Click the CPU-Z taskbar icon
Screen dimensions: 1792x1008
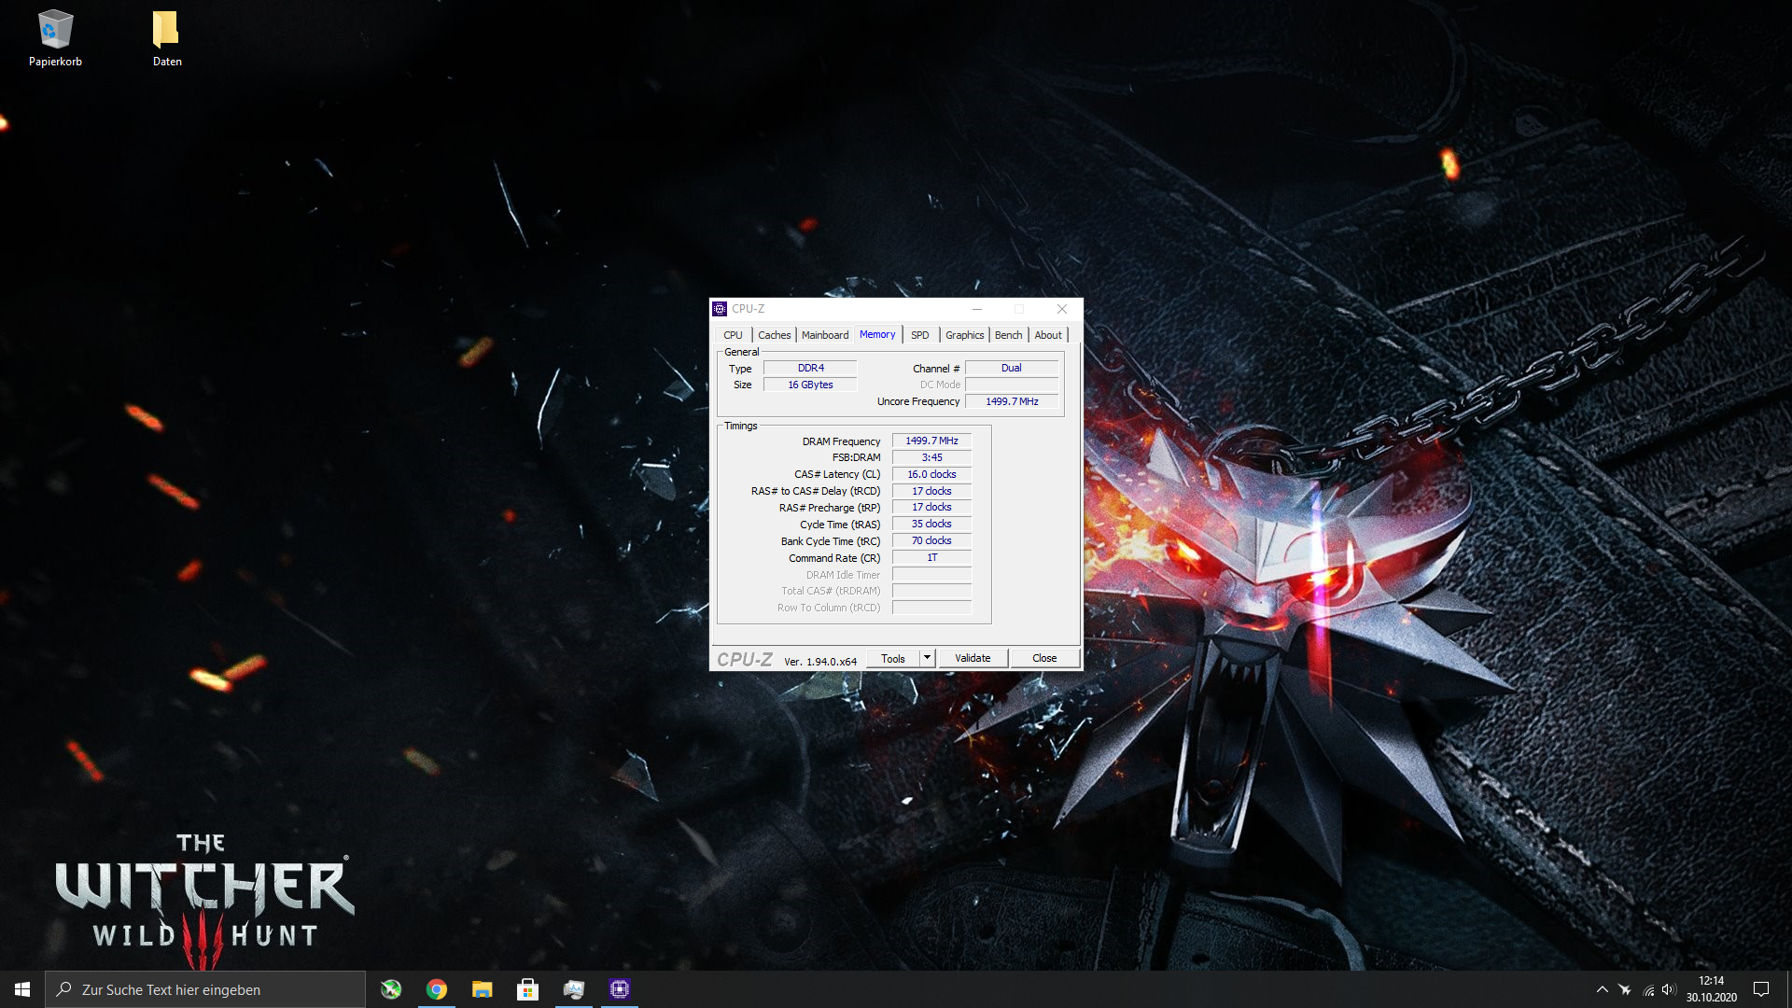pos(620,989)
